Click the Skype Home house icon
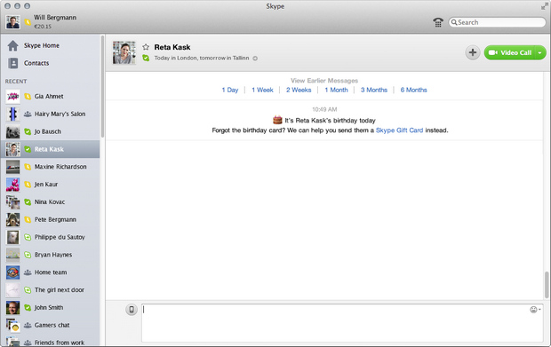551x347 pixels. click(13, 45)
